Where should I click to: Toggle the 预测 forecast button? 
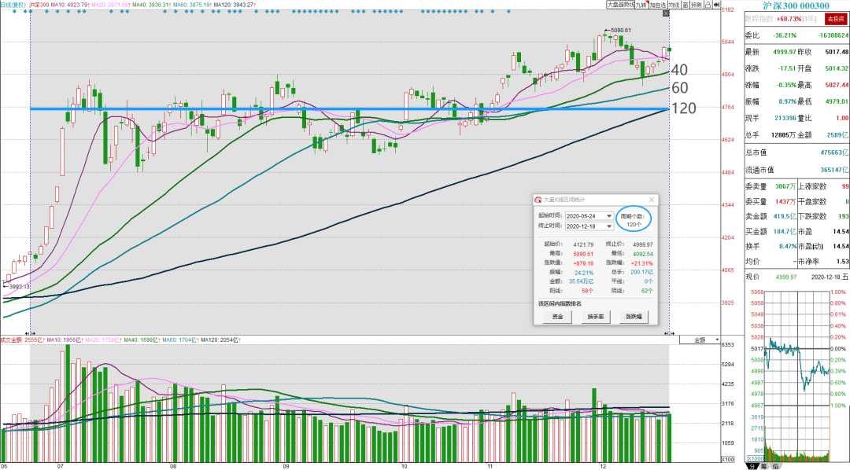pyautogui.click(x=697, y=5)
